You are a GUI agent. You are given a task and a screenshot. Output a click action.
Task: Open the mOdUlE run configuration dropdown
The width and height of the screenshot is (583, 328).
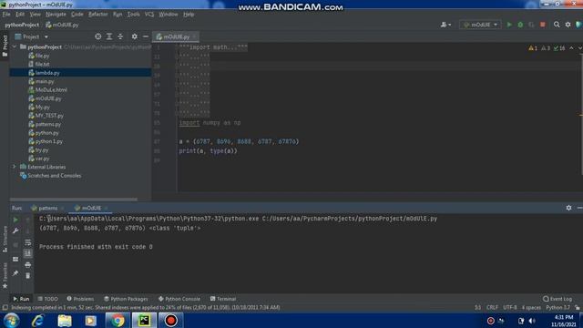coord(480,25)
